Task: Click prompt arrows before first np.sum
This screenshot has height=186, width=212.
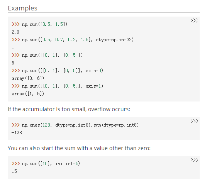Action: [x=16, y=24]
